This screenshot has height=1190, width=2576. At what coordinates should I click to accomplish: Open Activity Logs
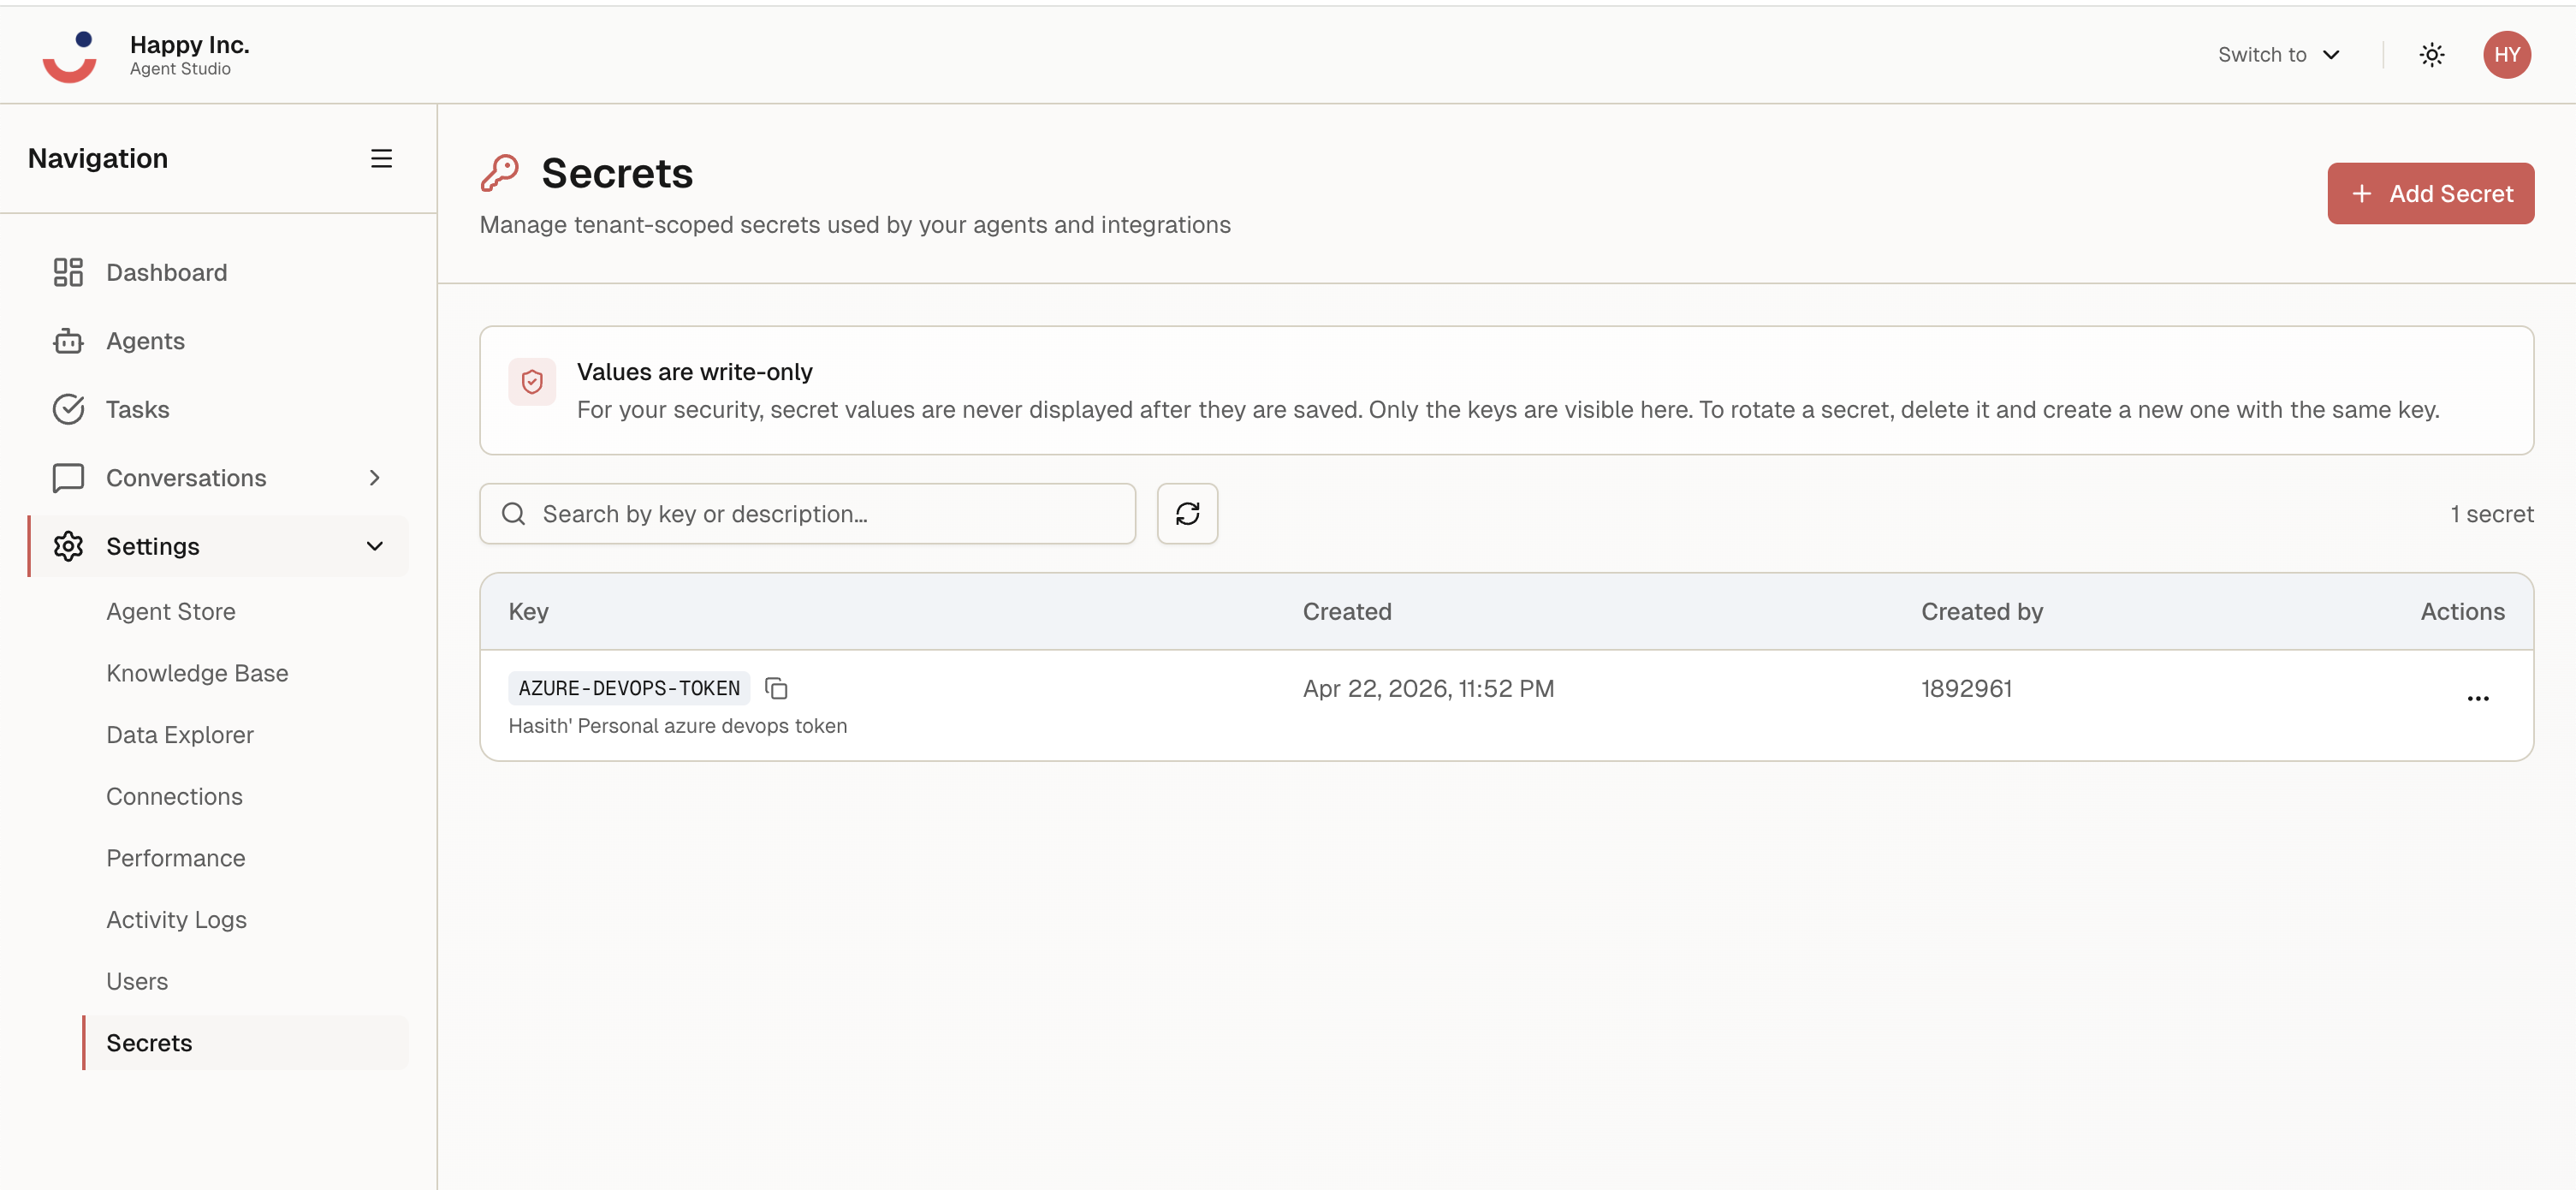tap(176, 919)
